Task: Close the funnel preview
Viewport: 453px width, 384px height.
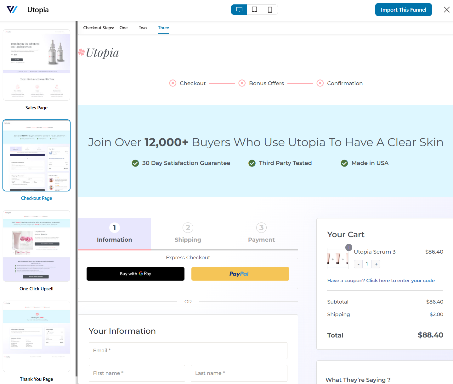Action: (x=447, y=10)
